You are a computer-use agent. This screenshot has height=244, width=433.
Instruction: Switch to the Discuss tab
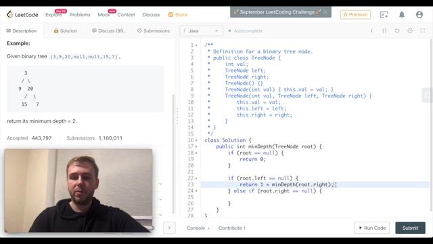[x=109, y=30]
